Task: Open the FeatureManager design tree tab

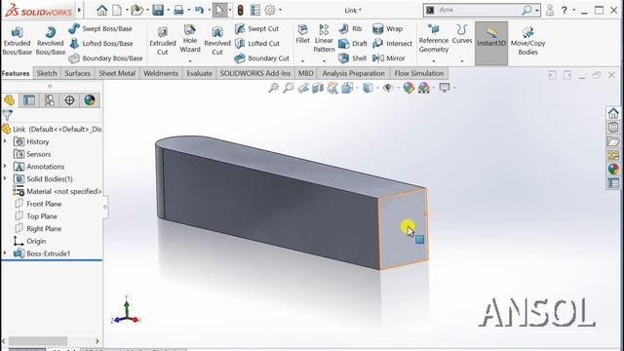Action: pos(9,100)
